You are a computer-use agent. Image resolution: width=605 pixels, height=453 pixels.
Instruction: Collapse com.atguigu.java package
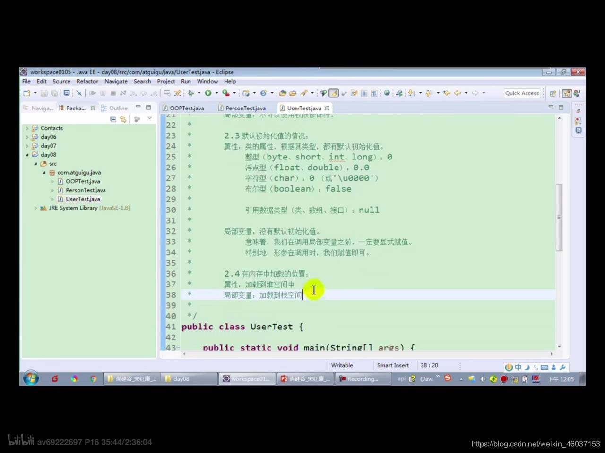click(44, 173)
